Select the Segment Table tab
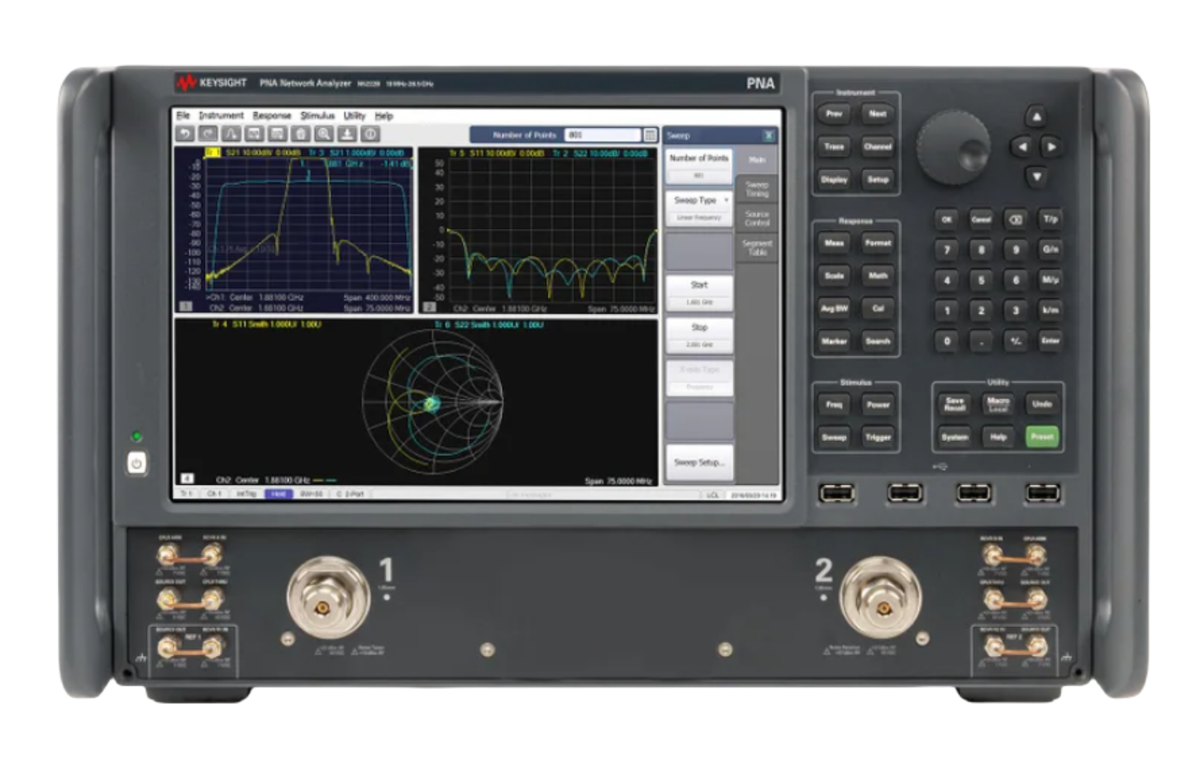1200x760 pixels. [756, 248]
